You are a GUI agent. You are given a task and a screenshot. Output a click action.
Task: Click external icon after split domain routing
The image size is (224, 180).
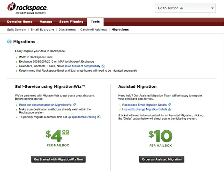[x=99, y=117]
